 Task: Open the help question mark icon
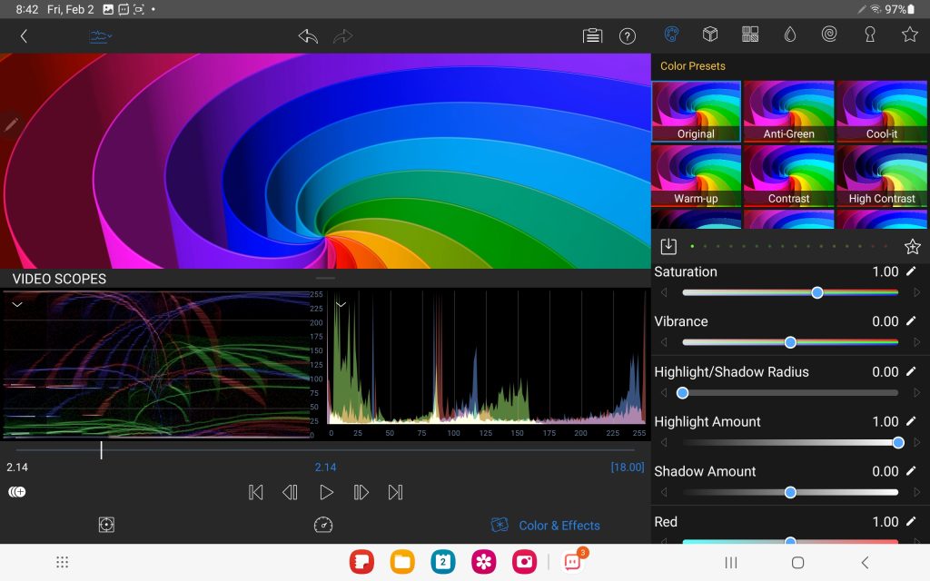pos(627,36)
